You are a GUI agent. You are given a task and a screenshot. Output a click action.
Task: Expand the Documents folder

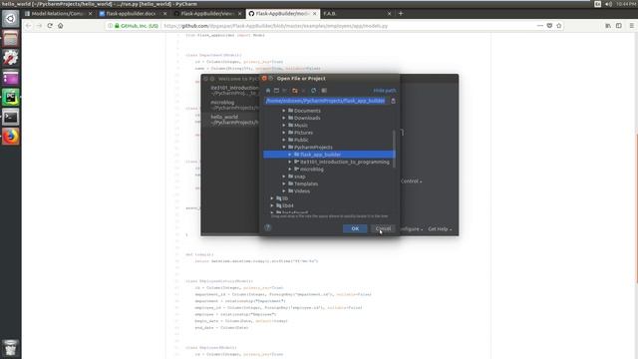(284, 111)
